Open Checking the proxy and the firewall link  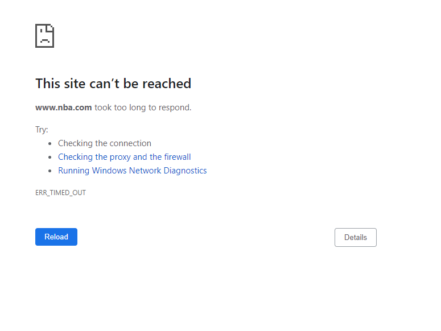[x=124, y=157]
